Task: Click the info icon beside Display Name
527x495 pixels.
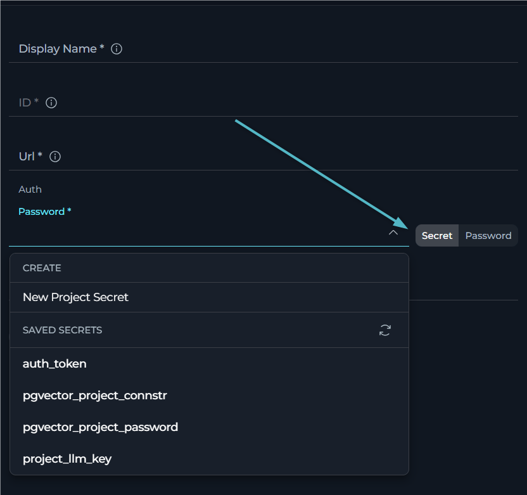Action: click(x=117, y=49)
